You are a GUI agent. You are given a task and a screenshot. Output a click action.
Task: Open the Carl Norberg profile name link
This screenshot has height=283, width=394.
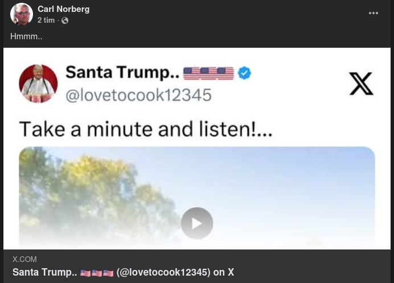[x=63, y=9]
